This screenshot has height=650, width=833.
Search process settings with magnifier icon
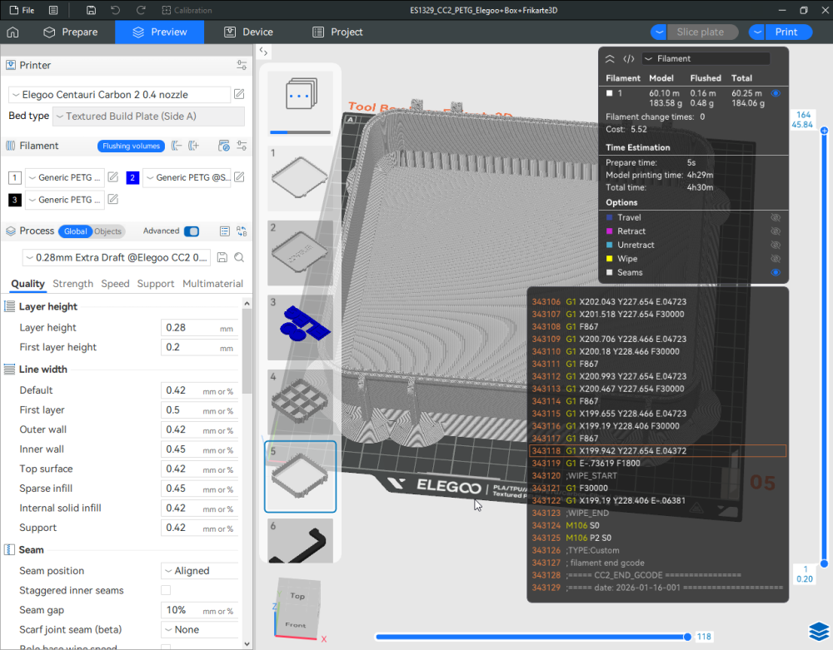[239, 257]
